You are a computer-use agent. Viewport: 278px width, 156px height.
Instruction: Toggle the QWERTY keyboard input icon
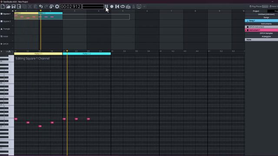tap(128, 6)
